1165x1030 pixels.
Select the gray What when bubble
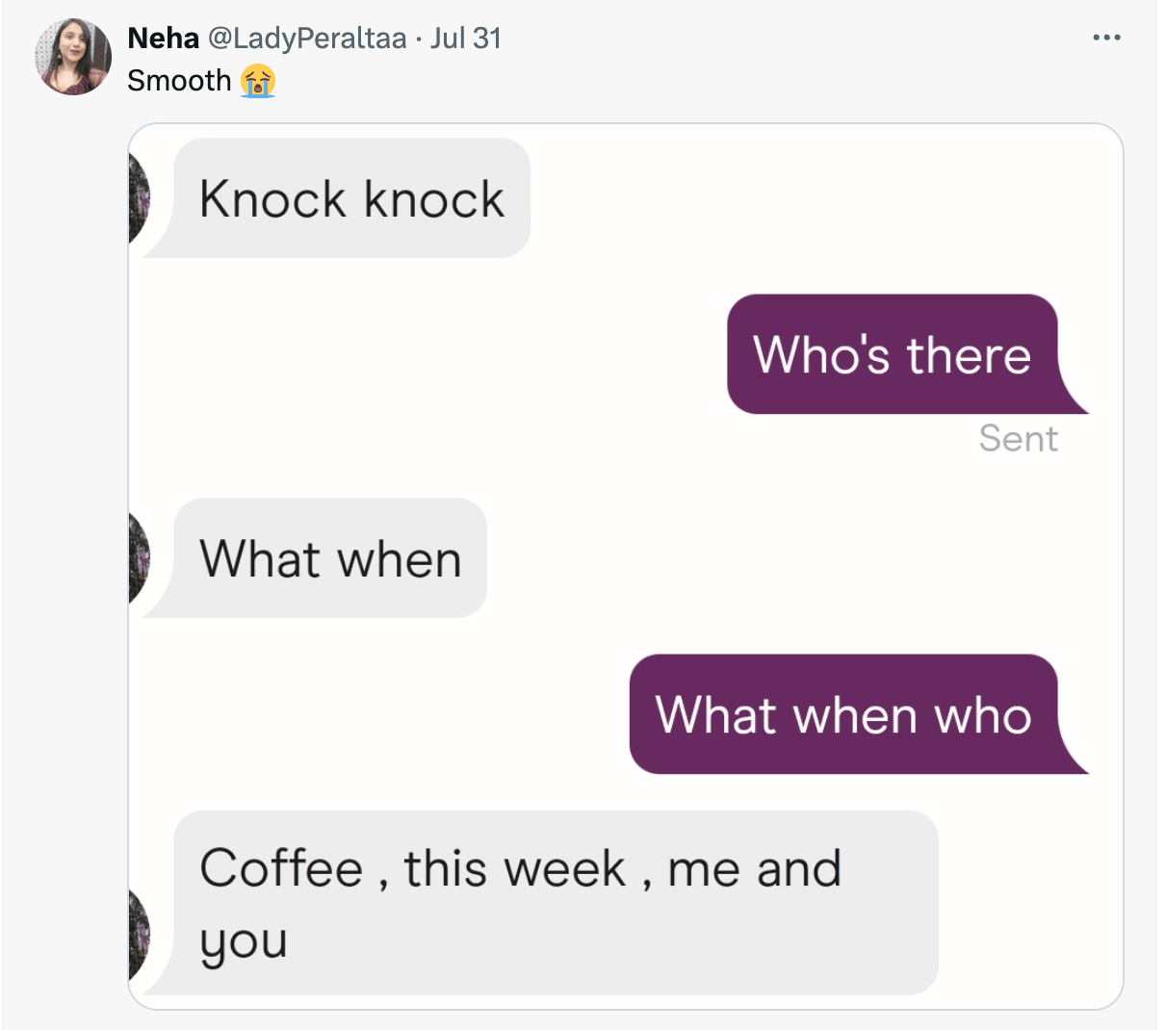point(330,559)
